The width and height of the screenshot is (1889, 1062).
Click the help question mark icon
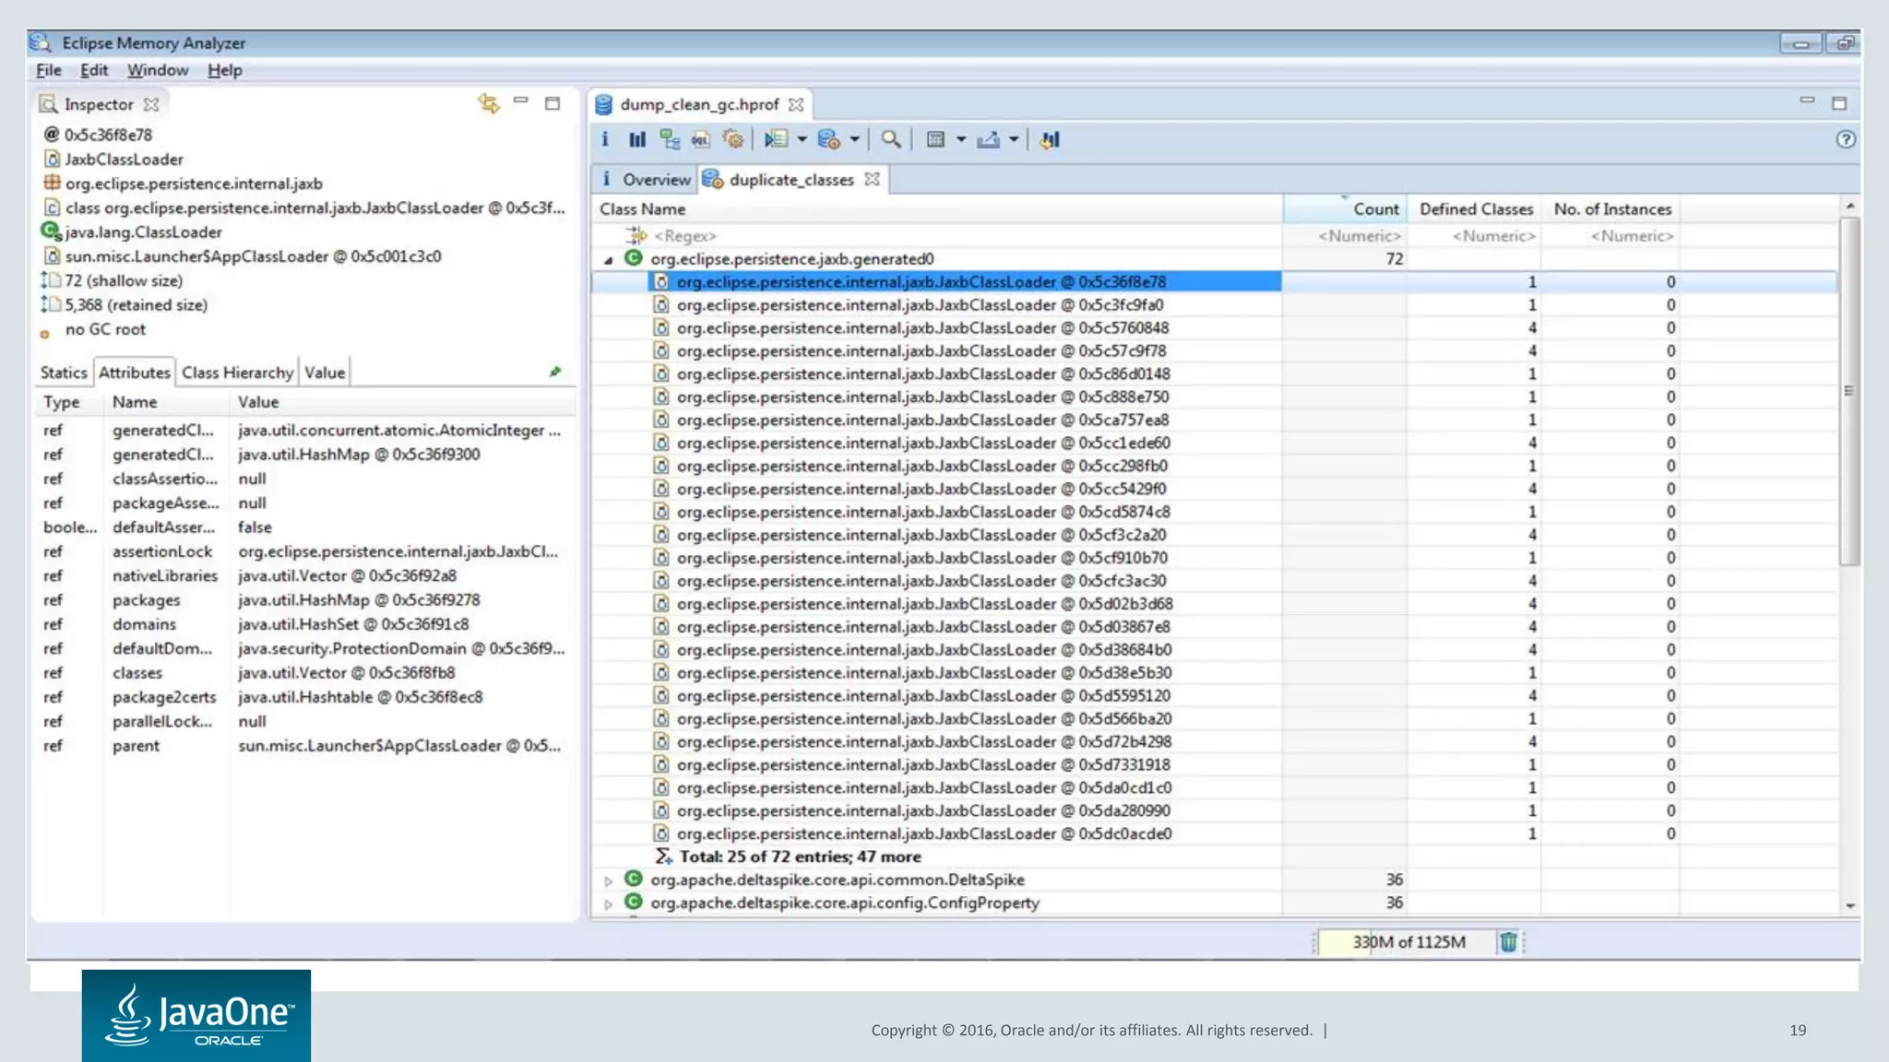coord(1845,140)
